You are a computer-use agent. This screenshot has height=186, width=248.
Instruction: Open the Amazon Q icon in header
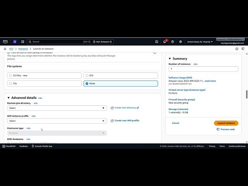[x=15, y=41]
